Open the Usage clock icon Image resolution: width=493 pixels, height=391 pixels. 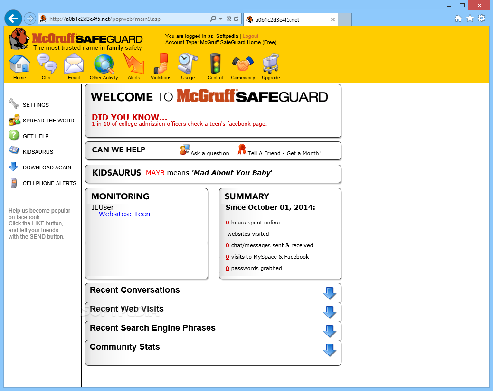(188, 64)
